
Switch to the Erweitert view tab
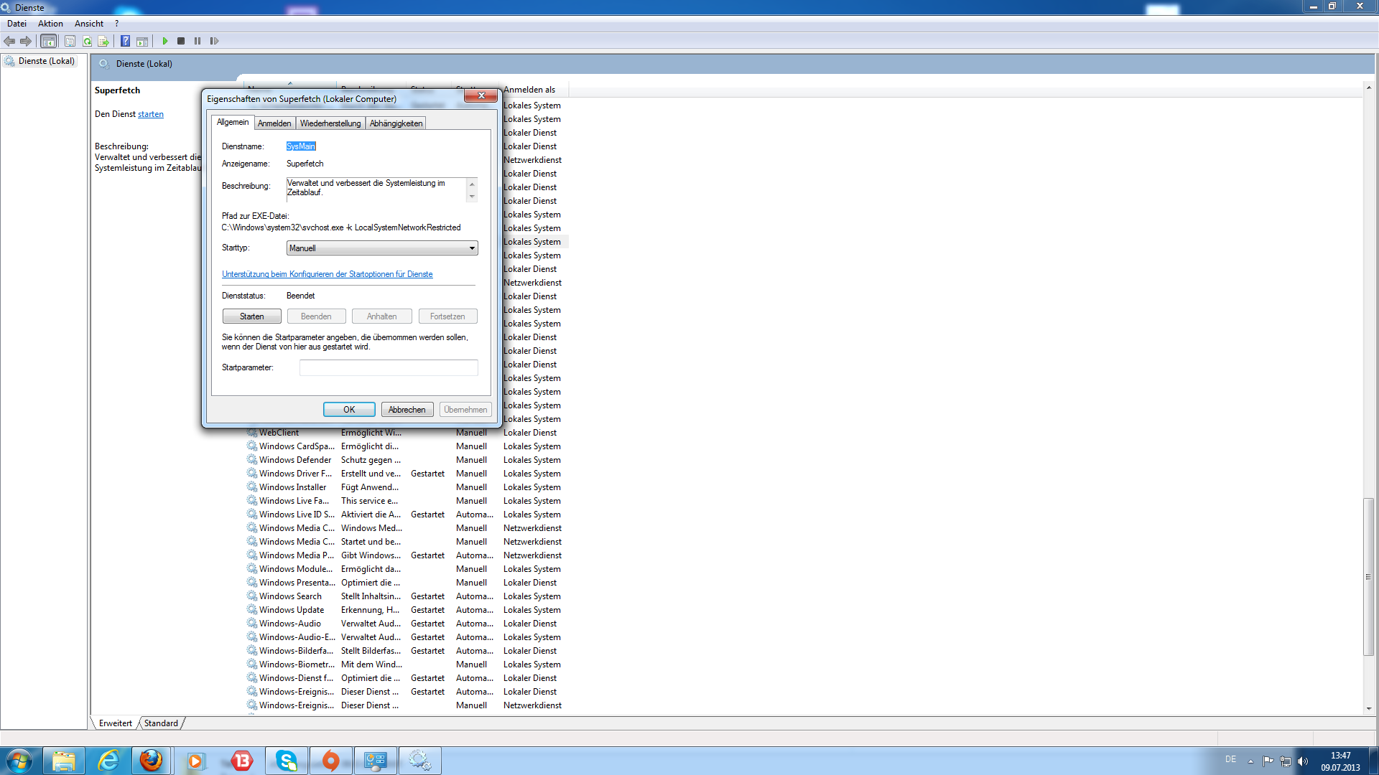click(116, 723)
